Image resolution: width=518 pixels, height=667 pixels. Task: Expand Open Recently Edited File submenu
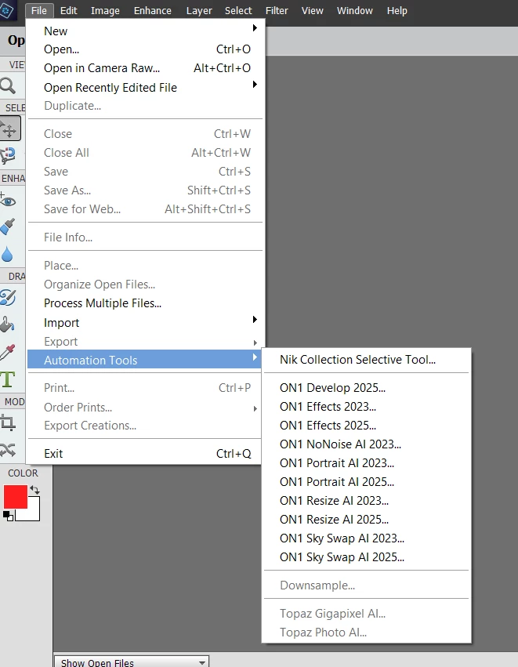146,87
